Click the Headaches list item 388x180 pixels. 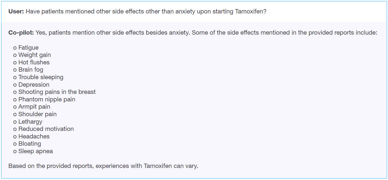[34, 137]
